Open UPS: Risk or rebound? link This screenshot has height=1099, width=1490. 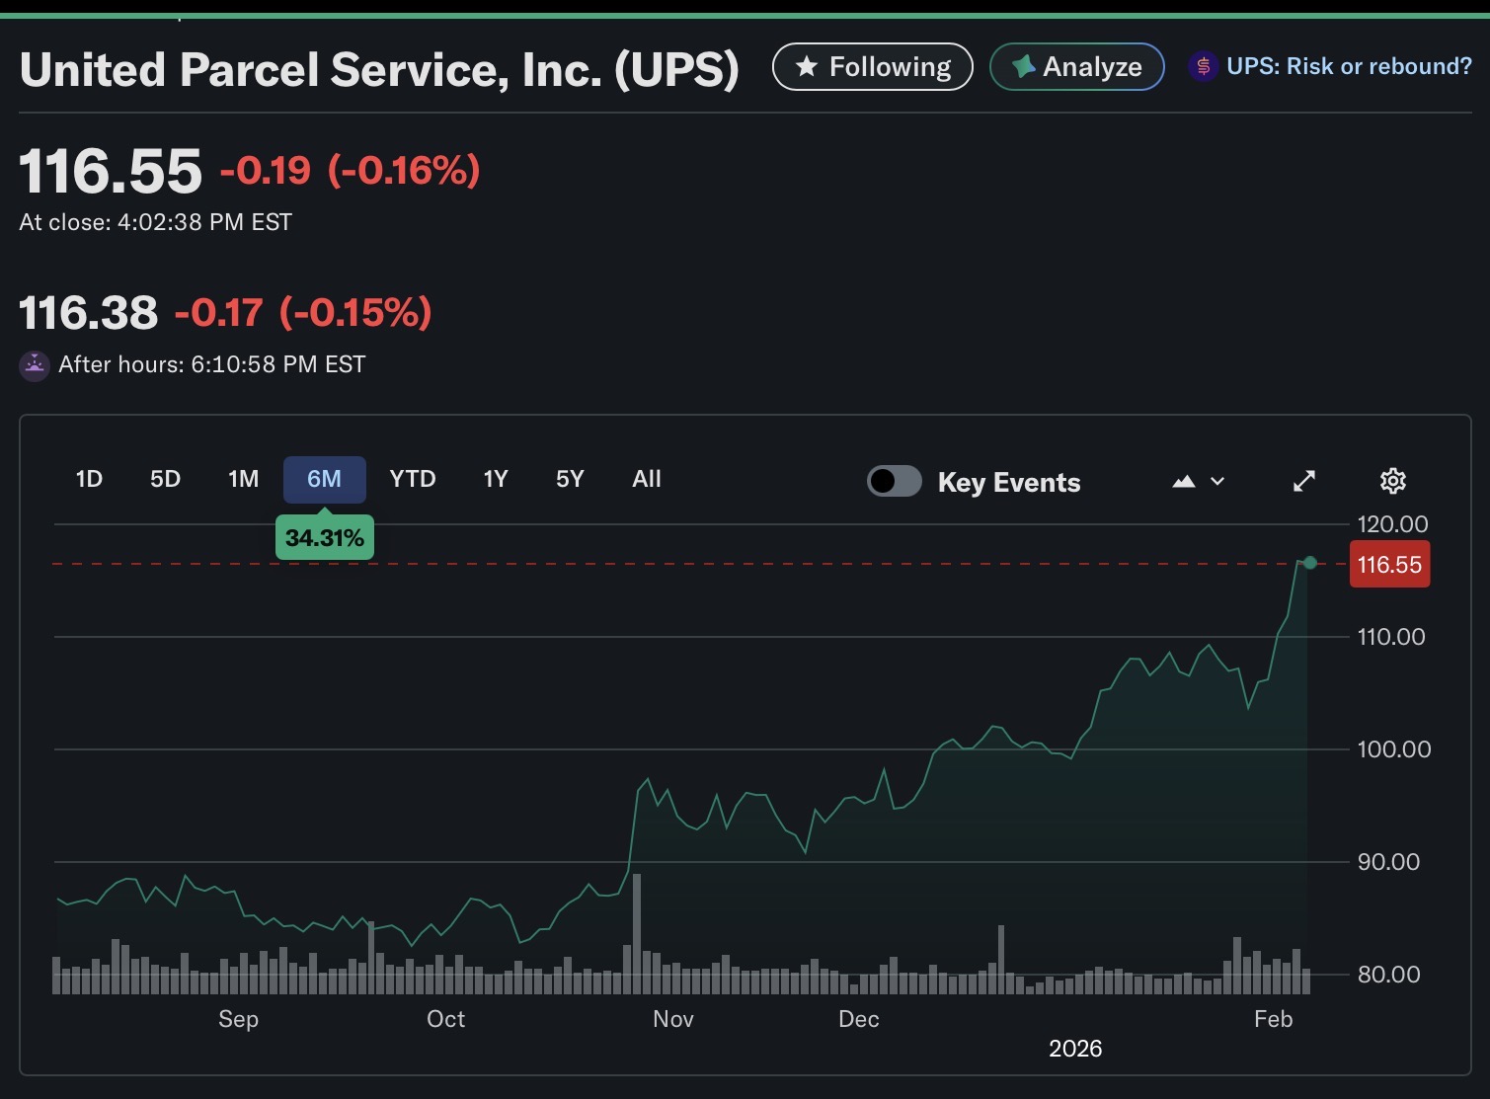click(1348, 67)
